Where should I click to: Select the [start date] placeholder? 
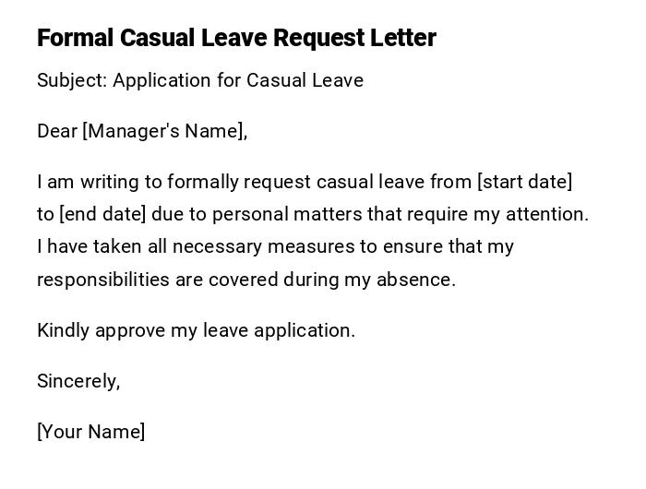click(x=524, y=182)
